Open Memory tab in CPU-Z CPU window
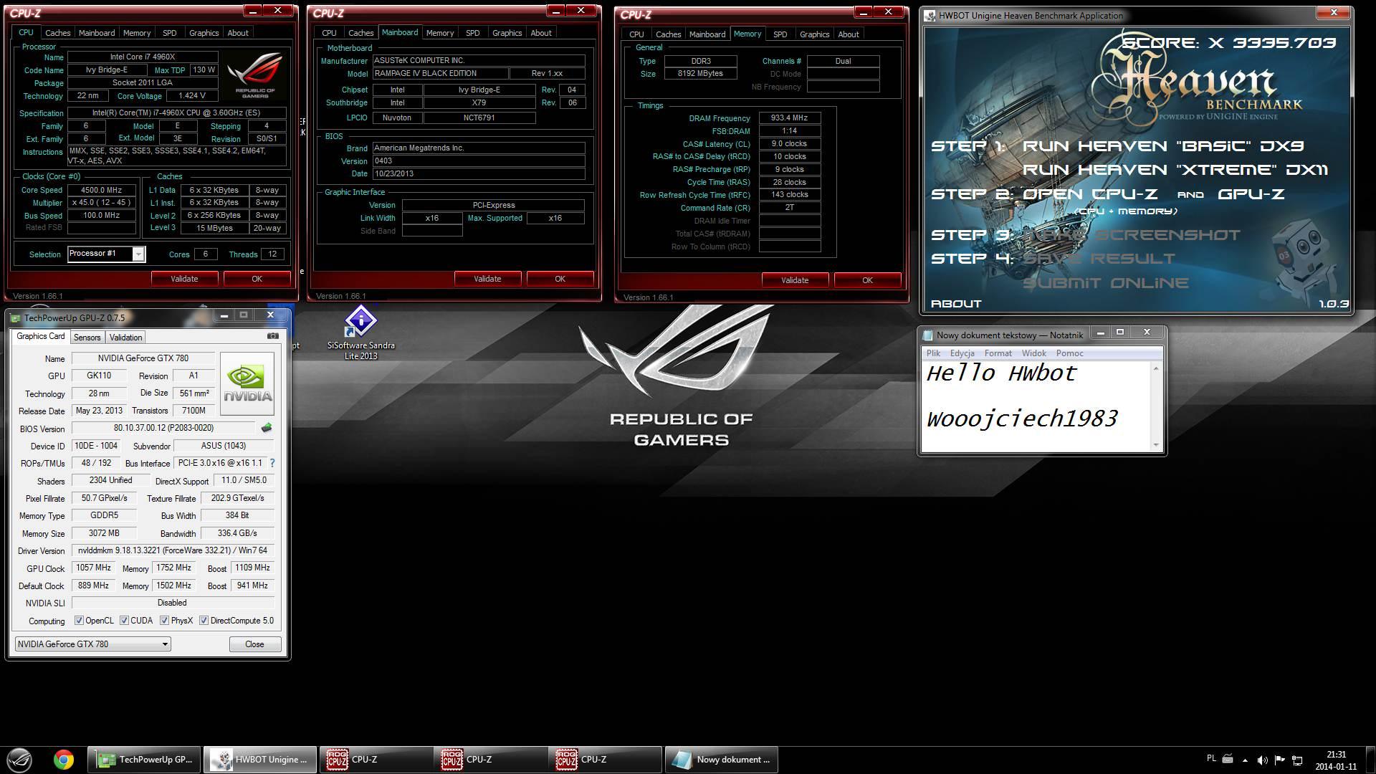1376x774 pixels. coord(136,33)
